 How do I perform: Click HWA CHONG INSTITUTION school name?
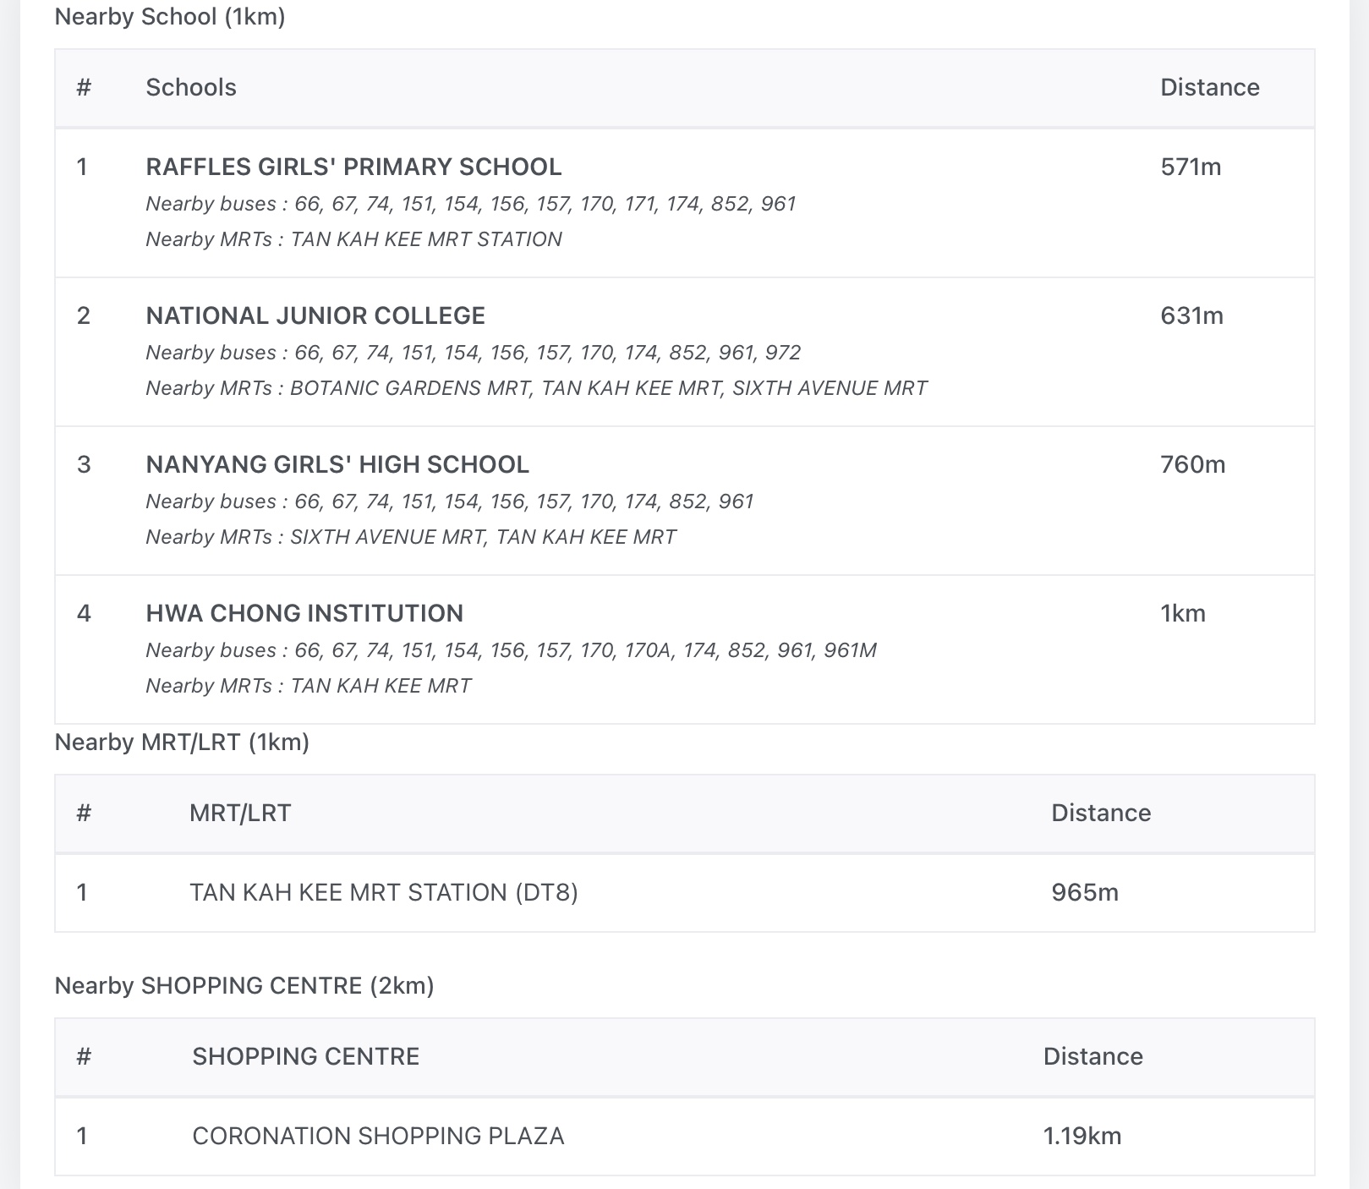(304, 613)
